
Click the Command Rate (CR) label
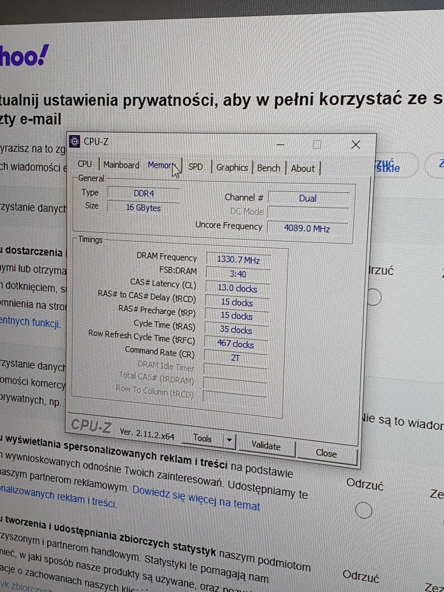tap(160, 352)
